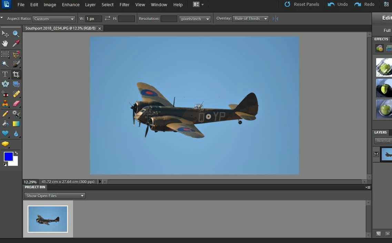The height and width of the screenshot is (243, 392).
Task: Select the Magic Wand tool
Action: pos(5,64)
